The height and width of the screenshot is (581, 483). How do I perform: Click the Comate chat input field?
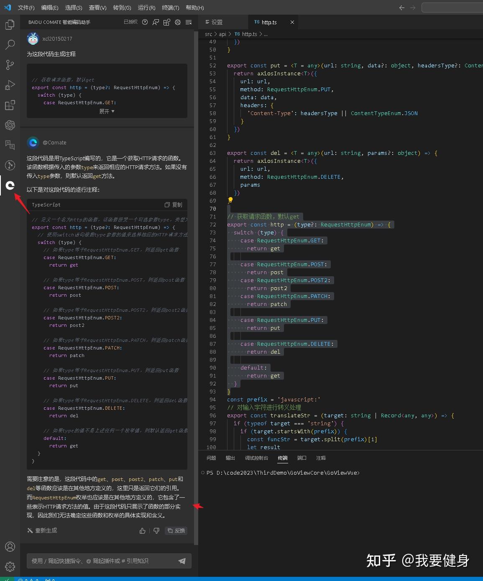pyautogui.click(x=109, y=561)
